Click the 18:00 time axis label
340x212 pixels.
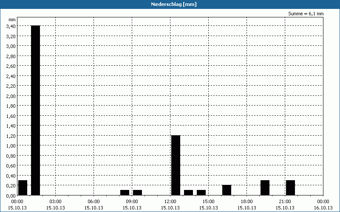coord(247,202)
